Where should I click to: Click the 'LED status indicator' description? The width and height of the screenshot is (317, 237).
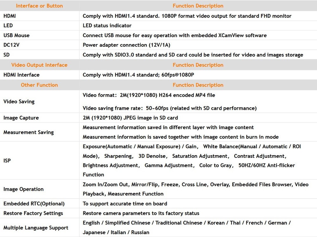pos(107,25)
